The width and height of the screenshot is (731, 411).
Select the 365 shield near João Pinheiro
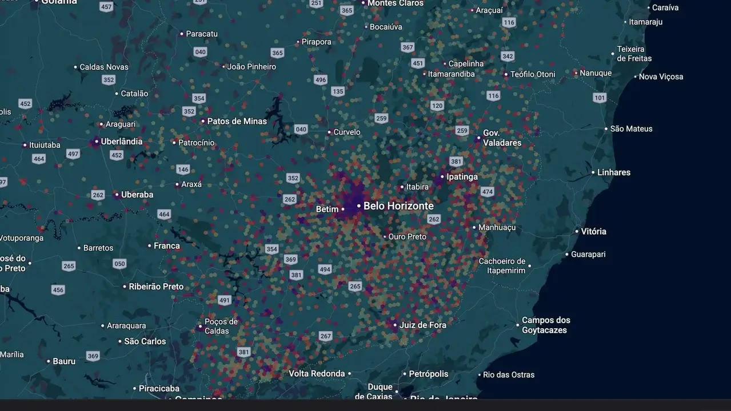point(277,53)
